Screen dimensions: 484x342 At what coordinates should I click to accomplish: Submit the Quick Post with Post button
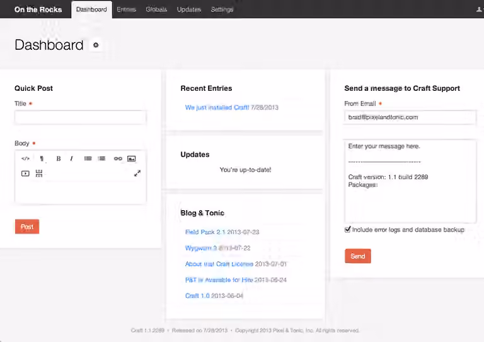click(27, 227)
